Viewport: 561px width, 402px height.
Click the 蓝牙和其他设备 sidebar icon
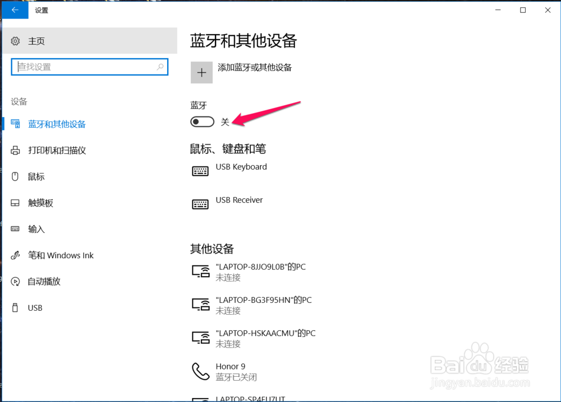(15, 124)
